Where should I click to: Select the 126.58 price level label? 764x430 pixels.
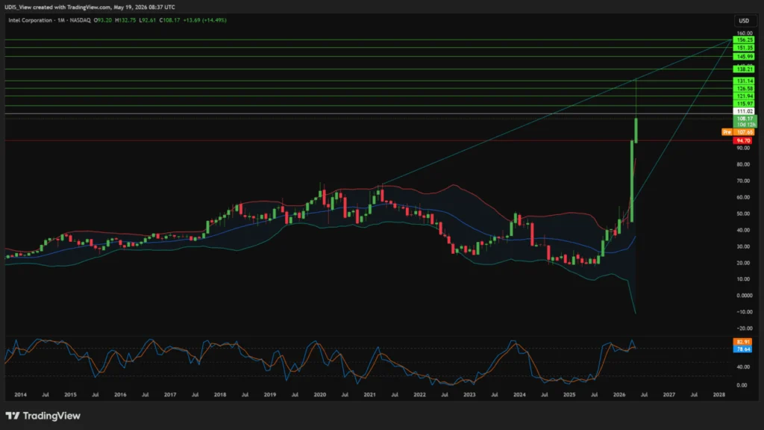(x=745, y=89)
